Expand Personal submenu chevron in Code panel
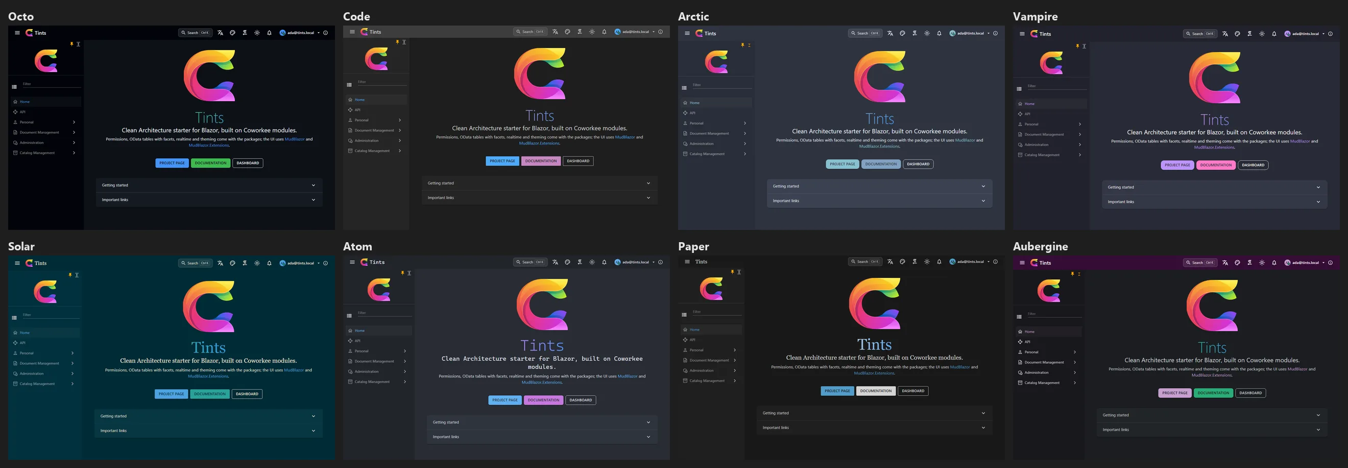1348x468 pixels. point(400,121)
